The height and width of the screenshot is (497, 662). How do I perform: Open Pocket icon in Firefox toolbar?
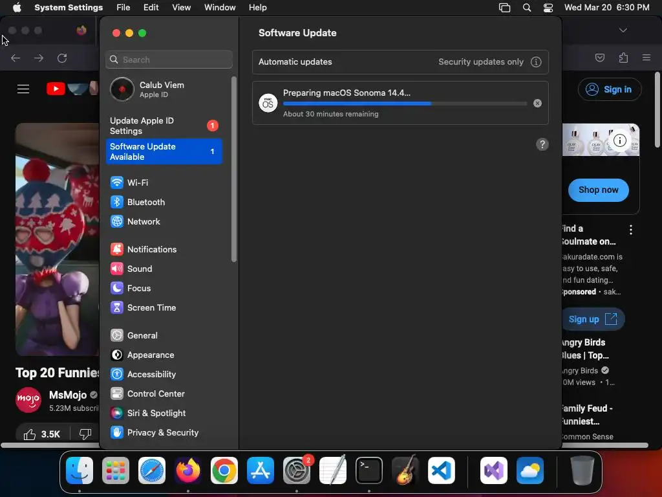600,58
